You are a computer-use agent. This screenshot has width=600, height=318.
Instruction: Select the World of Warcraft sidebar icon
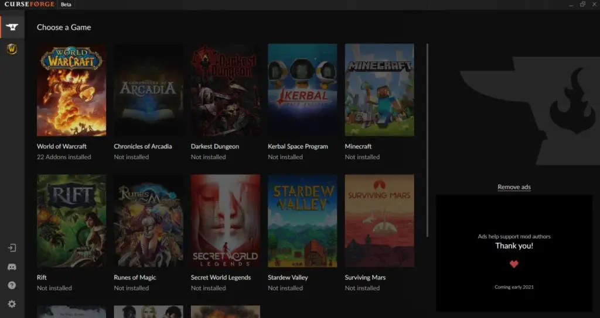click(x=12, y=49)
